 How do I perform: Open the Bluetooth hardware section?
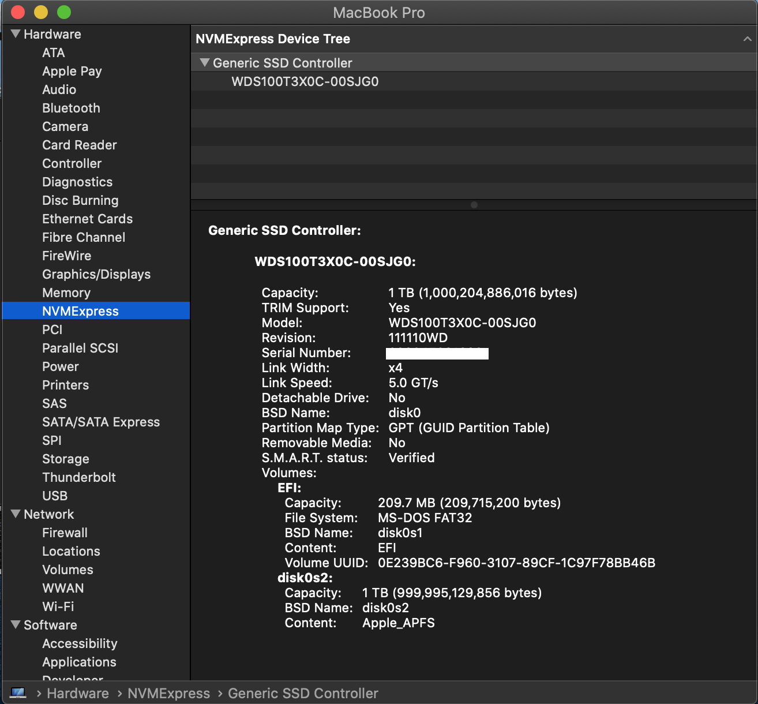point(72,108)
